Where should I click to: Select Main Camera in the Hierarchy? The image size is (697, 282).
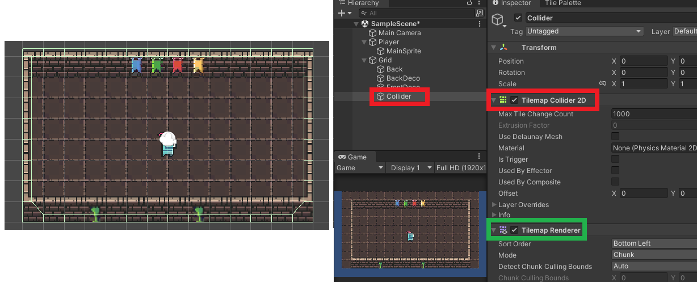pyautogui.click(x=400, y=33)
